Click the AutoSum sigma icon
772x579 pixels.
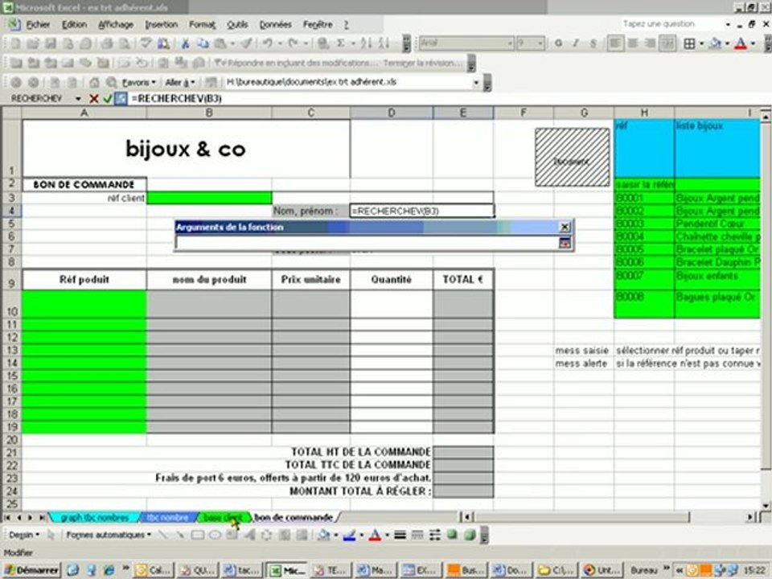coord(340,43)
